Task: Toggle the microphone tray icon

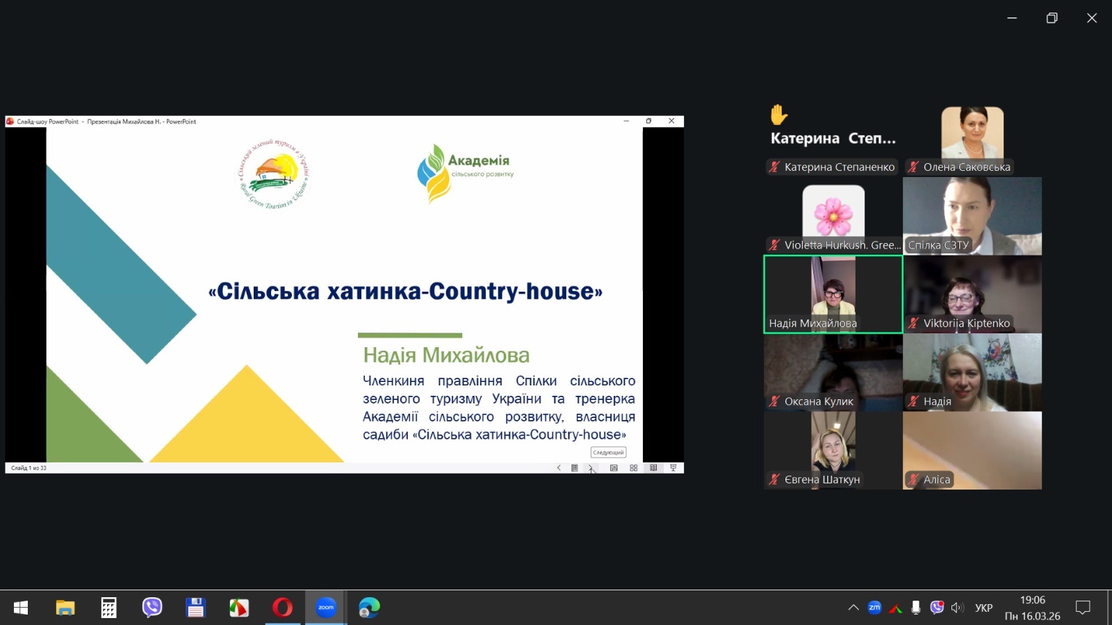Action: point(916,608)
